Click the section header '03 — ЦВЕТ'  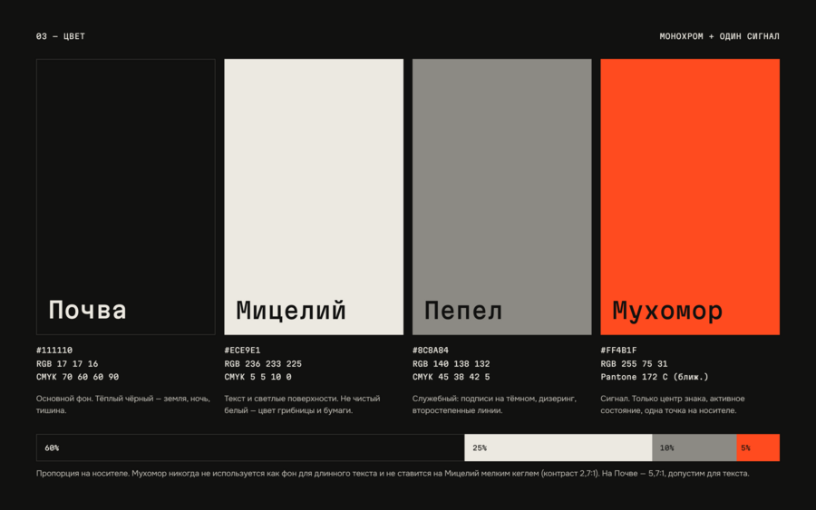(x=61, y=36)
